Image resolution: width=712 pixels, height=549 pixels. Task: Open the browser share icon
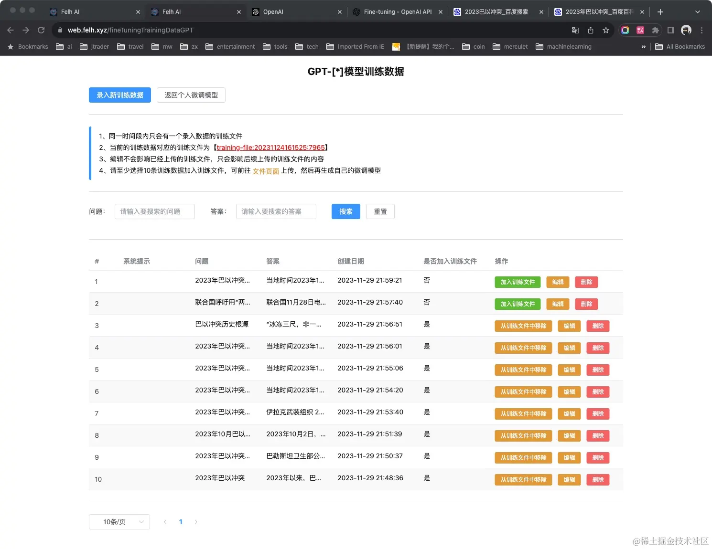click(x=591, y=30)
